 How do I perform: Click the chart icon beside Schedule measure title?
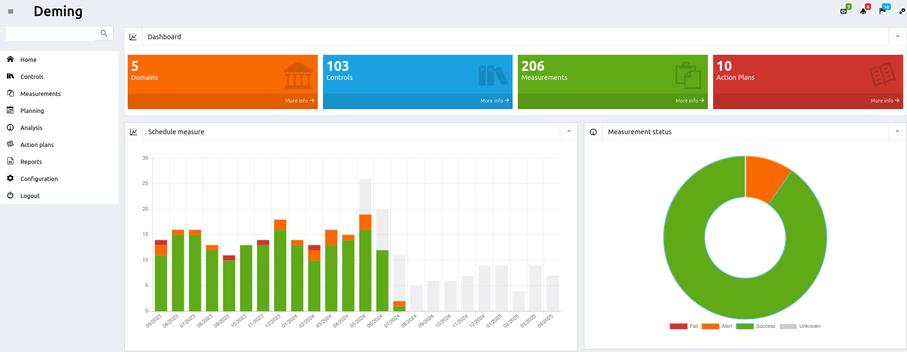[x=134, y=132]
